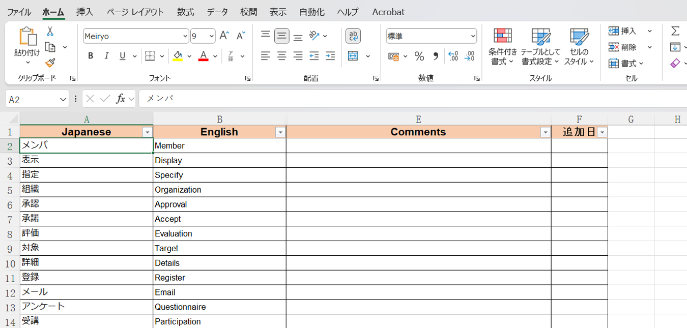Image resolution: width=687 pixels, height=328 pixels.
Task: Open alignment group dialog launcher
Action: tap(376, 78)
